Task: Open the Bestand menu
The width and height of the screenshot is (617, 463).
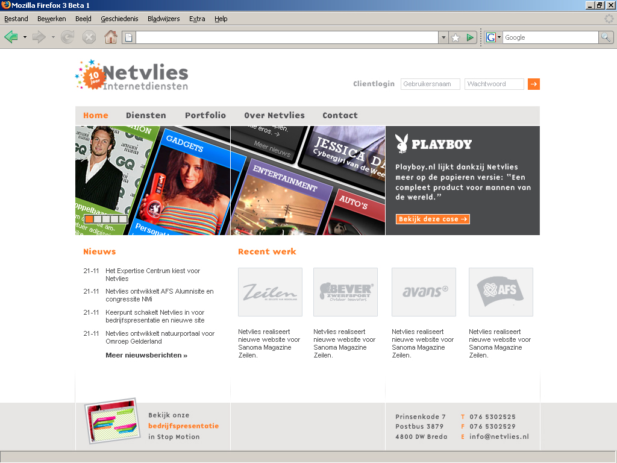Action: pyautogui.click(x=16, y=19)
